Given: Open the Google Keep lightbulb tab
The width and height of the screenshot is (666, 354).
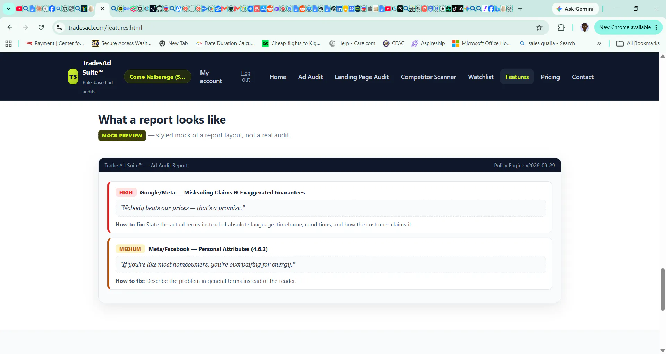Looking at the screenshot, I should click(345, 9).
